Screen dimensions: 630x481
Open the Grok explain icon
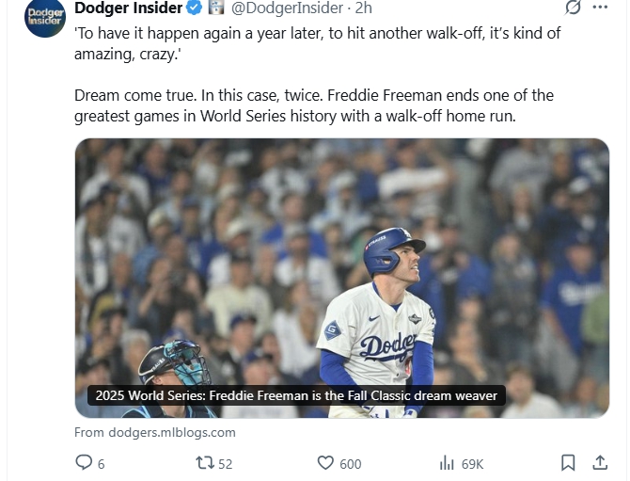coord(573,8)
